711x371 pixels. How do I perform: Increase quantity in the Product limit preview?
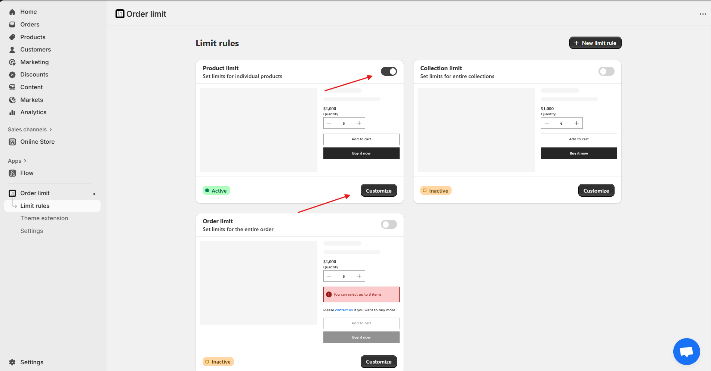coord(358,123)
